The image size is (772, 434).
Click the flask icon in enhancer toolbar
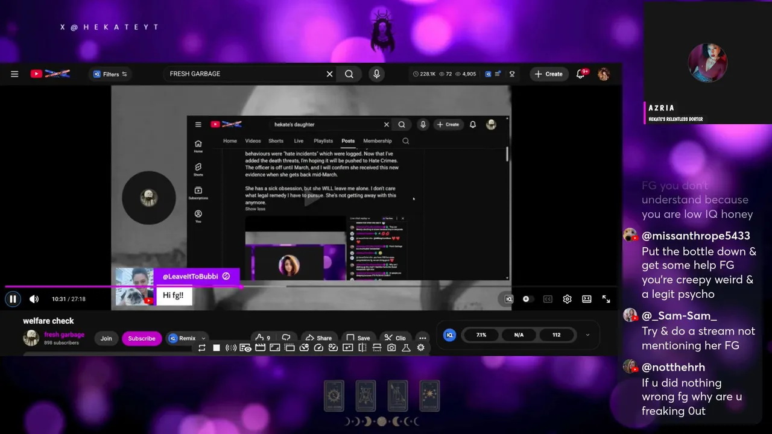(x=406, y=348)
